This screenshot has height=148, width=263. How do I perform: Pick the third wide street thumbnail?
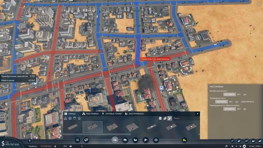click(x=112, y=127)
